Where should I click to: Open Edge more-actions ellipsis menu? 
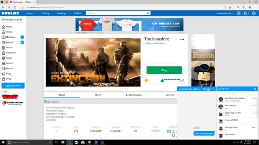256,7
